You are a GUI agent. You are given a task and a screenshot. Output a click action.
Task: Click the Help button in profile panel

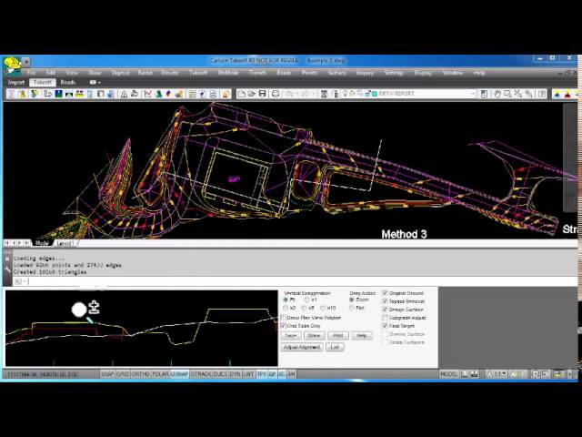pos(362,336)
